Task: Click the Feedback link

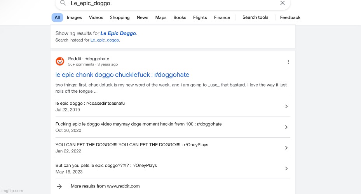Action: click(290, 17)
